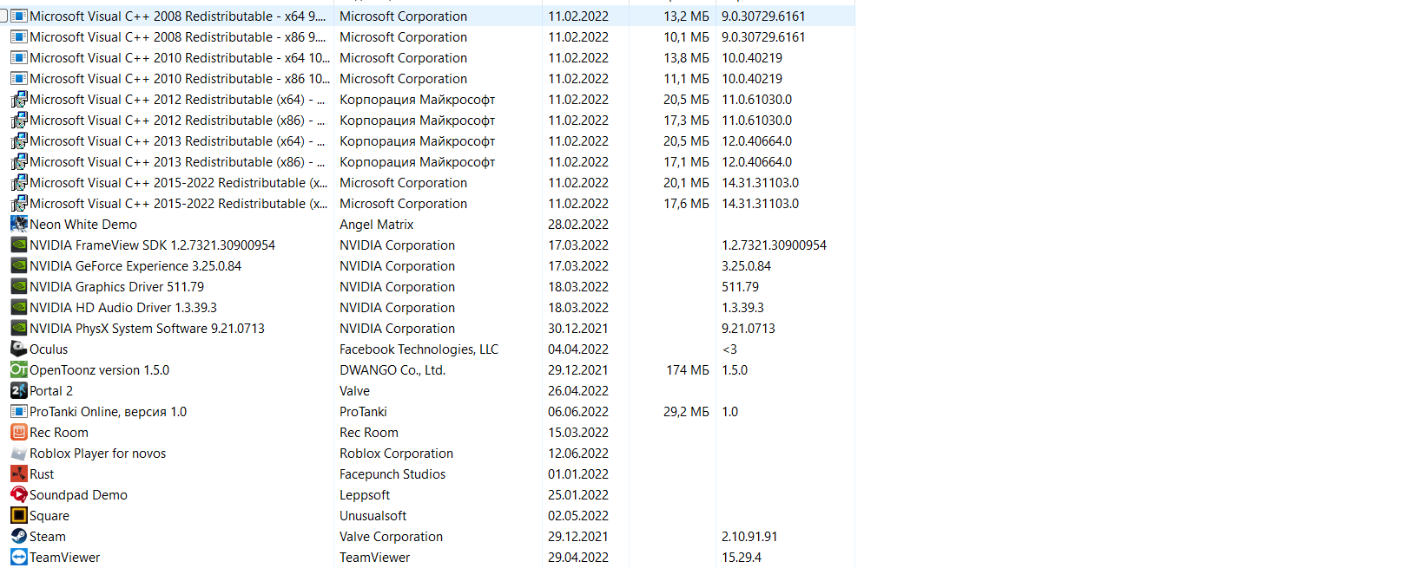The image size is (1418, 568).
Task: Click the installer icon of Visual C++ 2013 (x64)
Action: (x=19, y=141)
